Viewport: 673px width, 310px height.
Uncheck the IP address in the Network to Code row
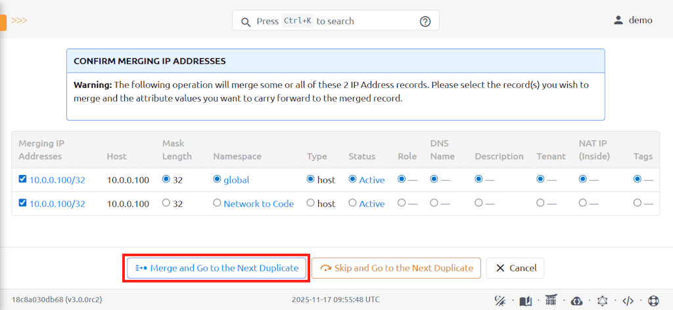23,203
